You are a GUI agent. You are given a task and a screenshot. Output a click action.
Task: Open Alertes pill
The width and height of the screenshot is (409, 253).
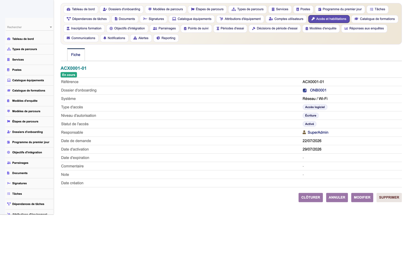141,38
